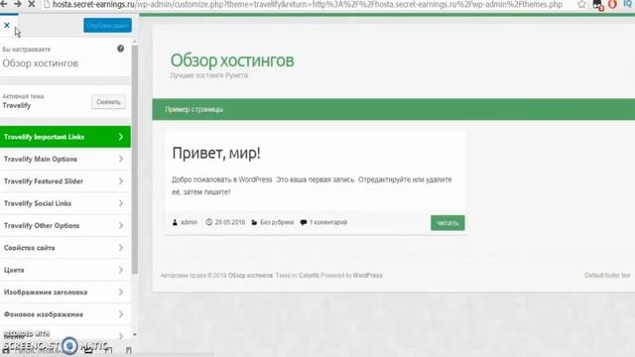This screenshot has width=635, height=357.
Task: Click the Обзор хостингов site title in preview
Action: [232, 60]
